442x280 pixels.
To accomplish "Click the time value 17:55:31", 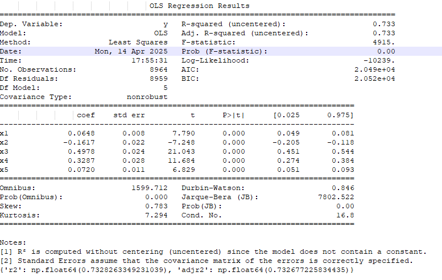I will click(x=150, y=60).
